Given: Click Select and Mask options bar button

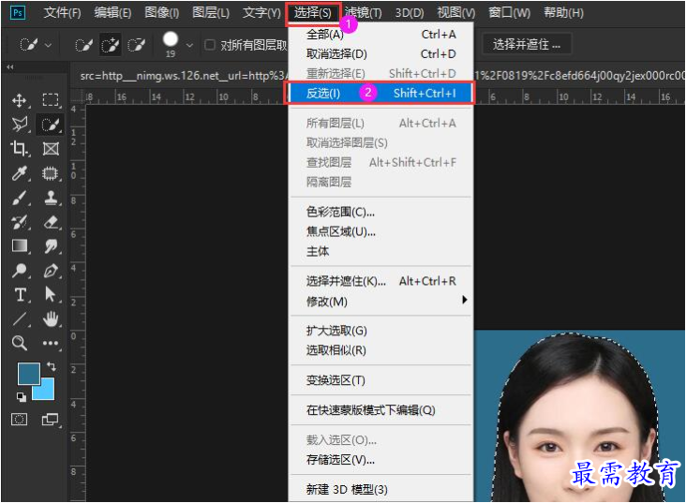Looking at the screenshot, I should (x=527, y=44).
